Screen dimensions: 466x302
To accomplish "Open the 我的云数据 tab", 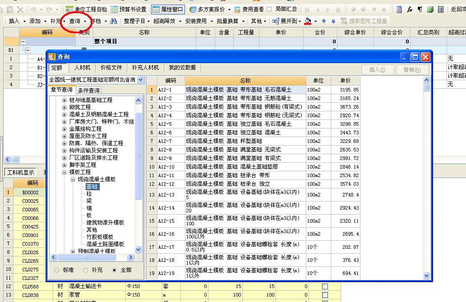I will pyautogui.click(x=182, y=68).
